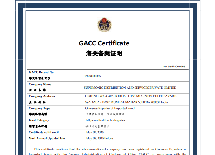Screen dimensions: 215x155
Task: Click address line 'WADALA - EAST MUMBAI, MAHARASHTRA 400037 India'
Action: 127,102
